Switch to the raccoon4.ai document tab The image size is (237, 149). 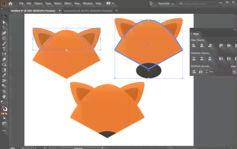pos(88,11)
